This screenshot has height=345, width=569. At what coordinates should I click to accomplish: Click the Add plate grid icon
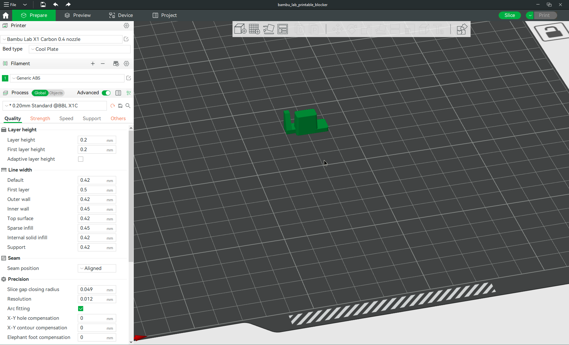[x=254, y=29]
